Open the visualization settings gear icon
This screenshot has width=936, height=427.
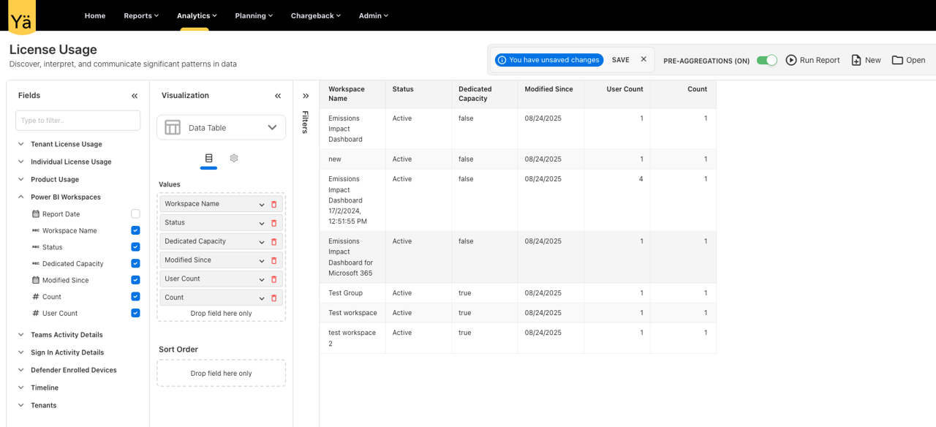233,158
